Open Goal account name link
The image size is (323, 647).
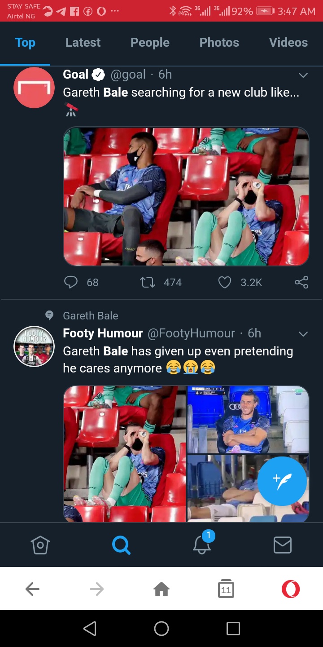[x=76, y=75]
